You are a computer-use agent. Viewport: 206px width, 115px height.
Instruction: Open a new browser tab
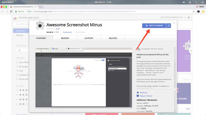(41, 7)
